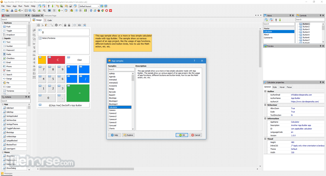Click the samples list vertical scrollbar
Screen dimensions: 326x176
coord(133,101)
